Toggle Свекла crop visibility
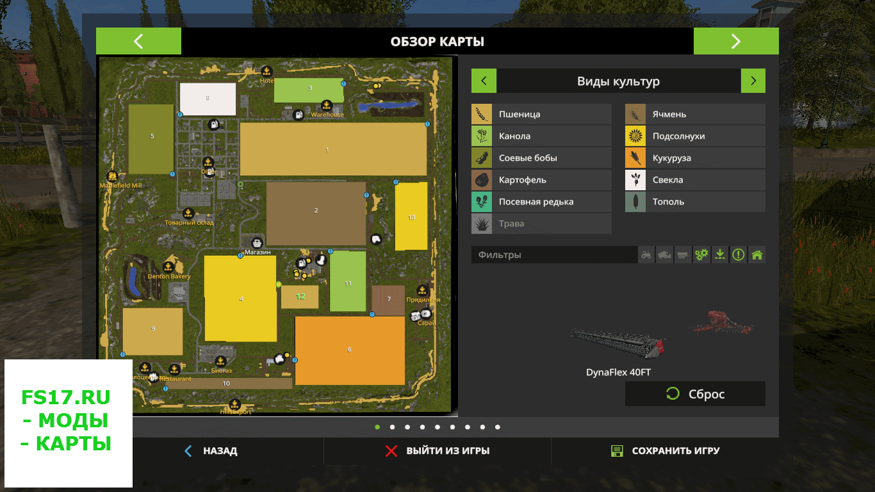This screenshot has height=492, width=875. pyautogui.click(x=695, y=180)
